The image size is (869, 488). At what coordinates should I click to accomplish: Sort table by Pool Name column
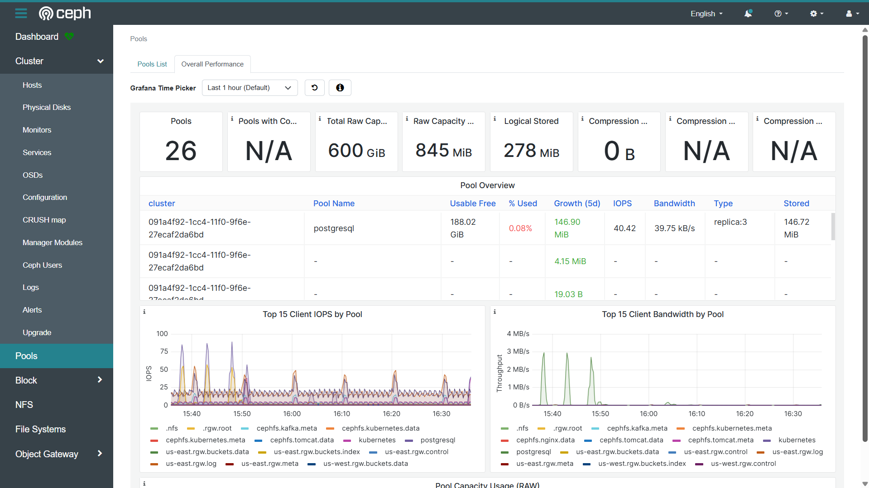[x=334, y=204]
